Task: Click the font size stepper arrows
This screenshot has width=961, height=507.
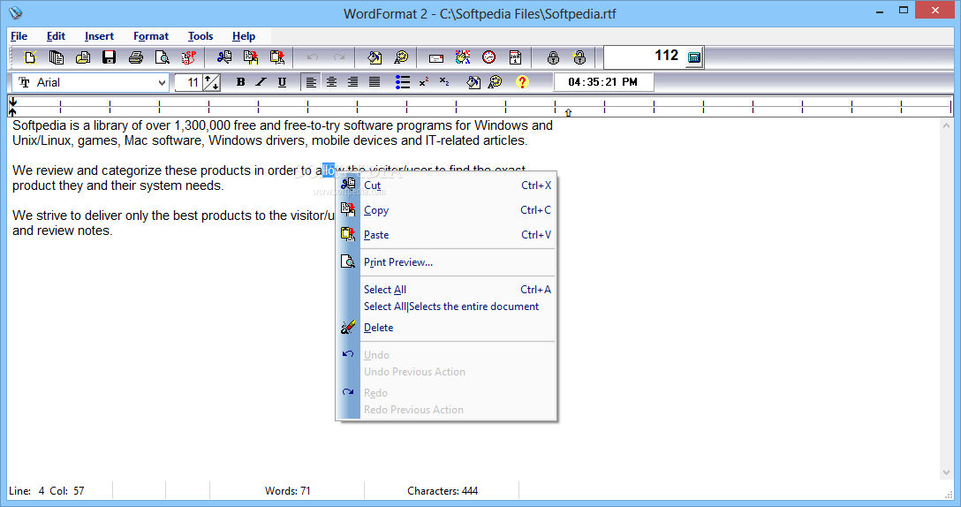Action: coord(211,83)
